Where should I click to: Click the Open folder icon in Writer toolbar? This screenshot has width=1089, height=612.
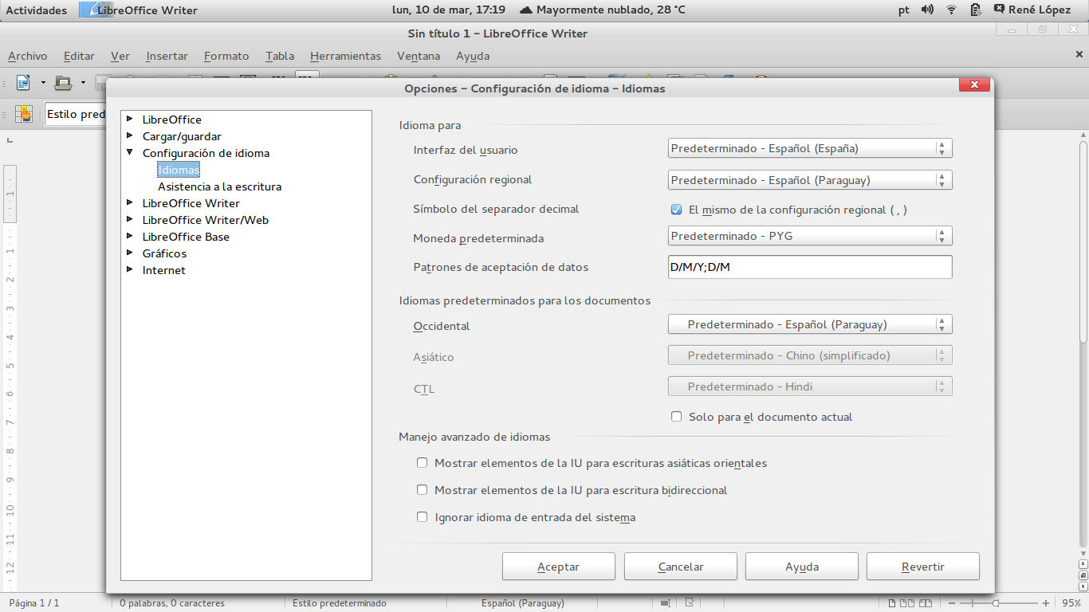click(x=63, y=82)
